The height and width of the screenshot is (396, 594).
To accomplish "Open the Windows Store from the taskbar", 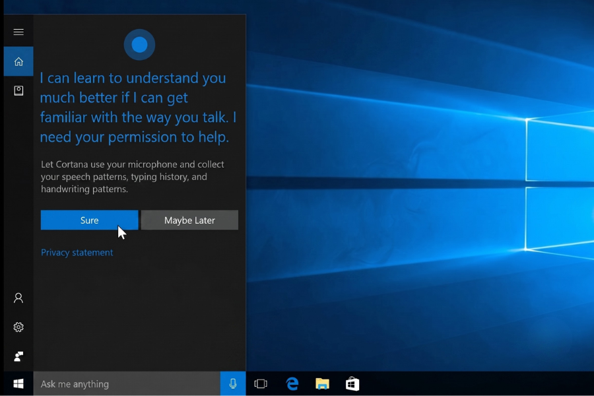I will 352,384.
